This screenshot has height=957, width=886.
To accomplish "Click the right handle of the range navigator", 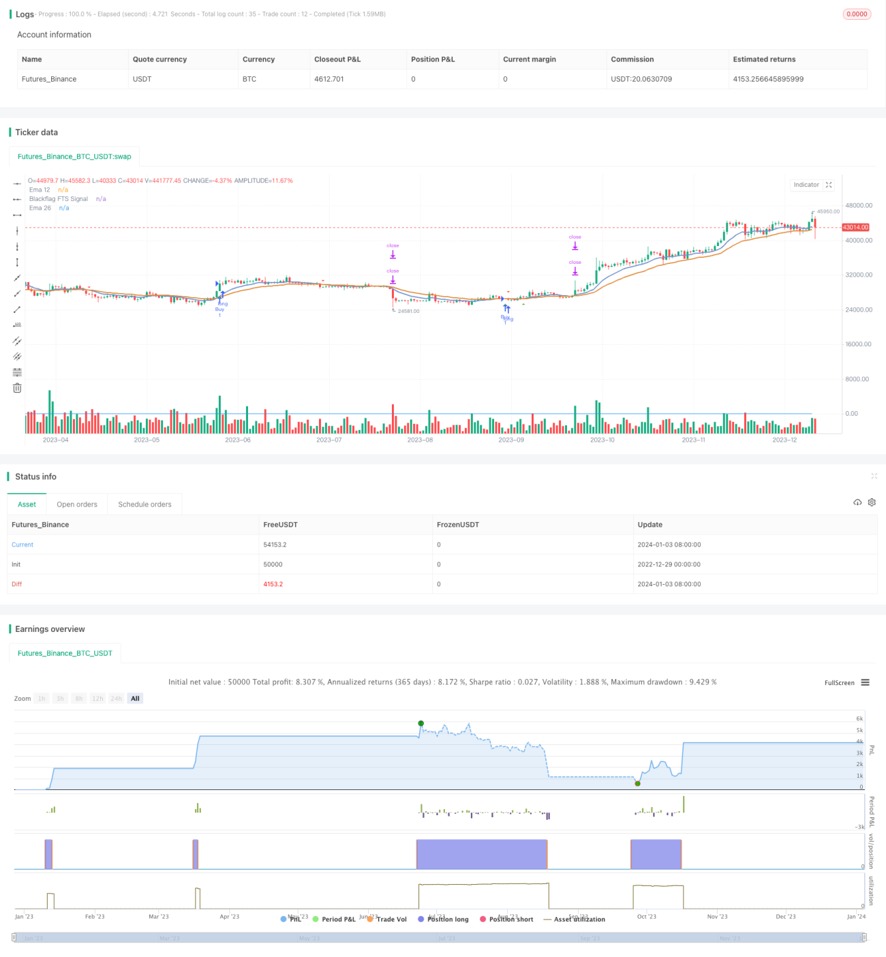I will click(x=864, y=937).
